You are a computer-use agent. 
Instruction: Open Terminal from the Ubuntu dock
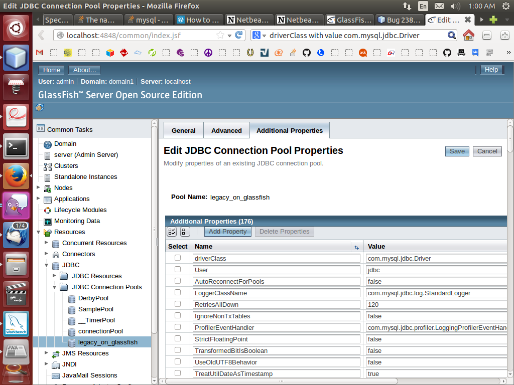tap(16, 146)
